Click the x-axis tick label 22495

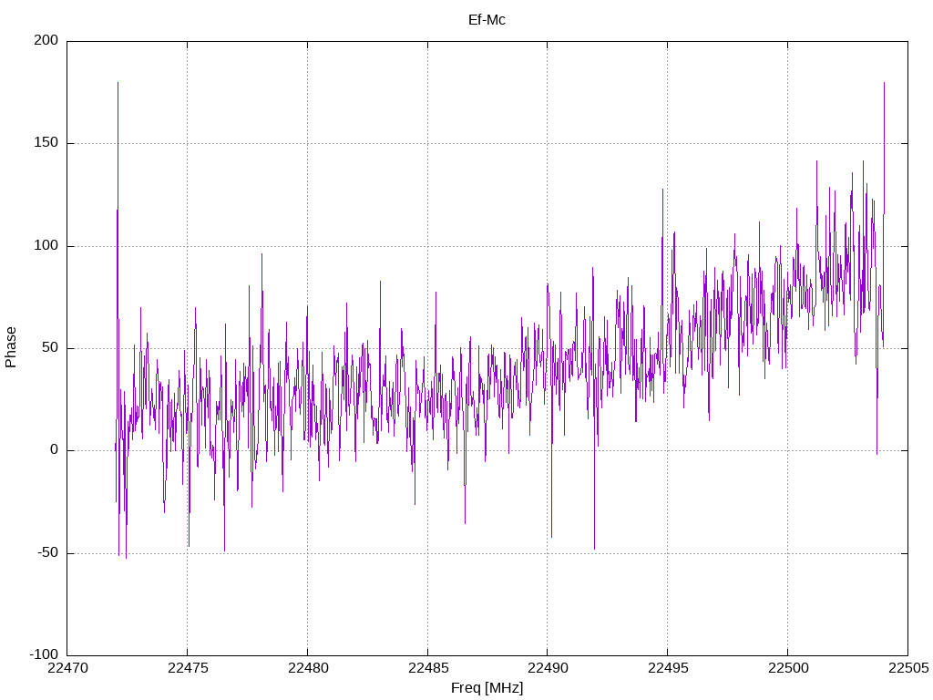click(x=668, y=668)
